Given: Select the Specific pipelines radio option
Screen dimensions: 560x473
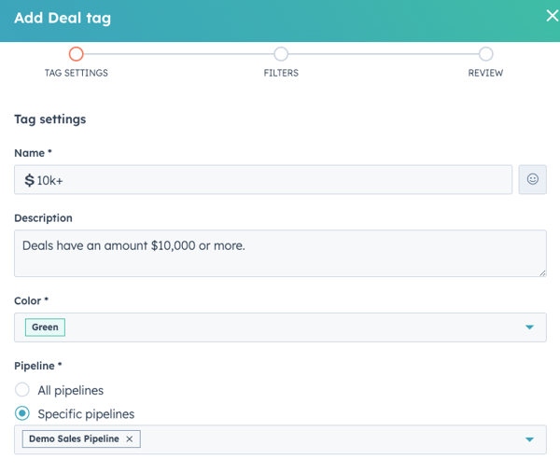Looking at the screenshot, I should (22, 413).
